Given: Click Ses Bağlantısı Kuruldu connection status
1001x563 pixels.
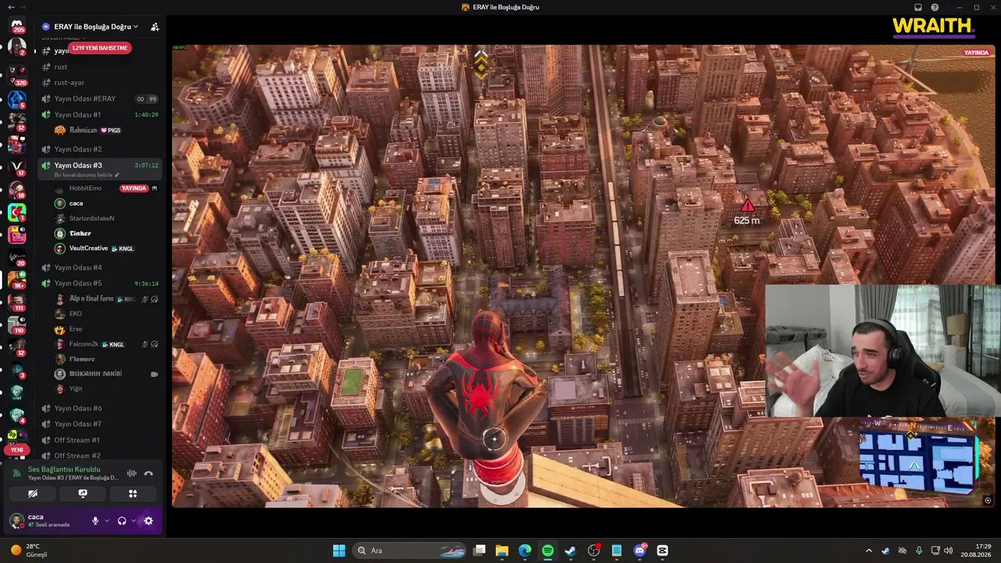Looking at the screenshot, I should pyautogui.click(x=64, y=469).
